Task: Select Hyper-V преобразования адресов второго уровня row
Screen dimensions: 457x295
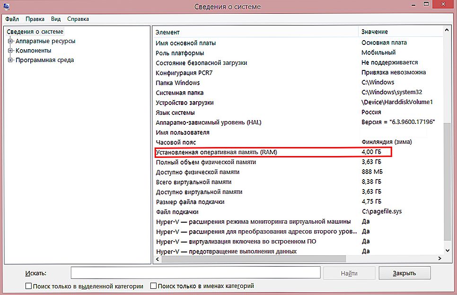Action: coord(298,231)
